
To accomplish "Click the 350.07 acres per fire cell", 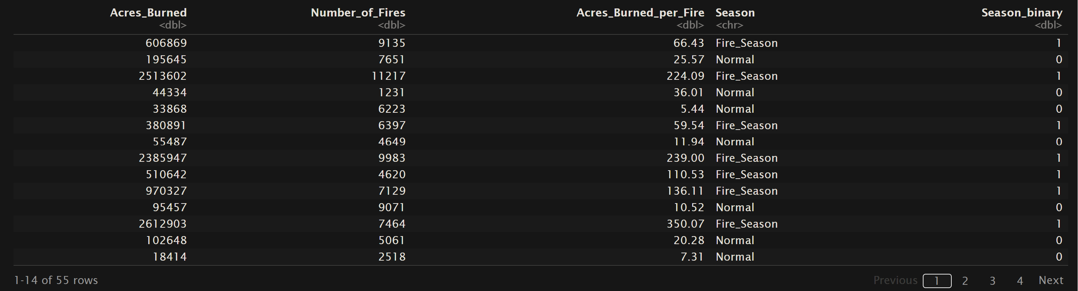I will tap(685, 224).
